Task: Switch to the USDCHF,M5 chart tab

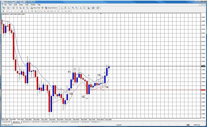Action: 35,122
